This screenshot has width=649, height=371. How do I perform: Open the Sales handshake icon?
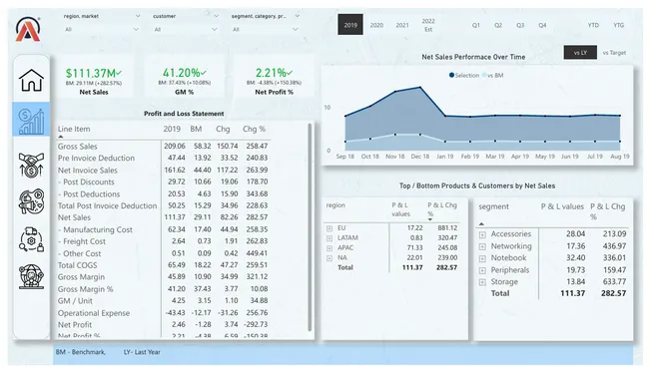coord(31,165)
